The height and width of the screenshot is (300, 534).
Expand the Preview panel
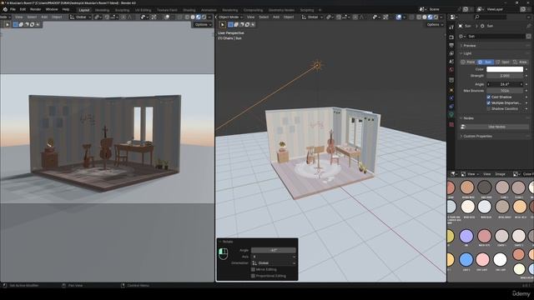[469, 46]
